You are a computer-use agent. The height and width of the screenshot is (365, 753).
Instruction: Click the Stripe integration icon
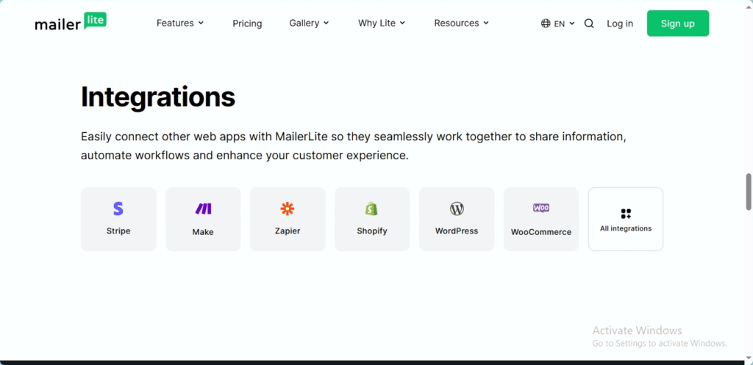(118, 209)
